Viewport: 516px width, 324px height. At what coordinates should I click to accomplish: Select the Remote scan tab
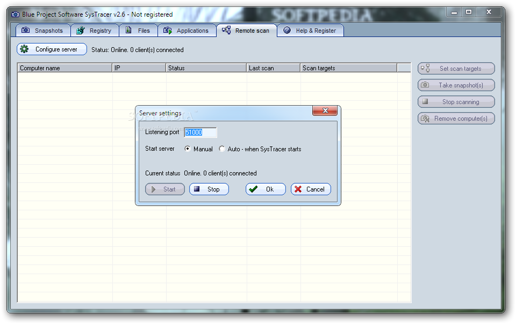coord(247,31)
